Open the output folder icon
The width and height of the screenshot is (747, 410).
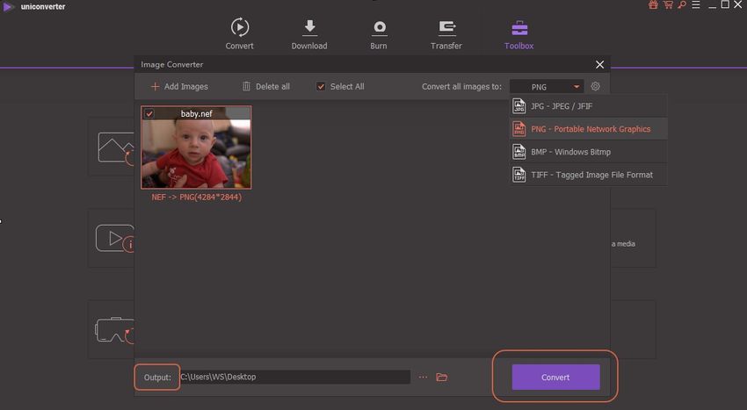[442, 377]
